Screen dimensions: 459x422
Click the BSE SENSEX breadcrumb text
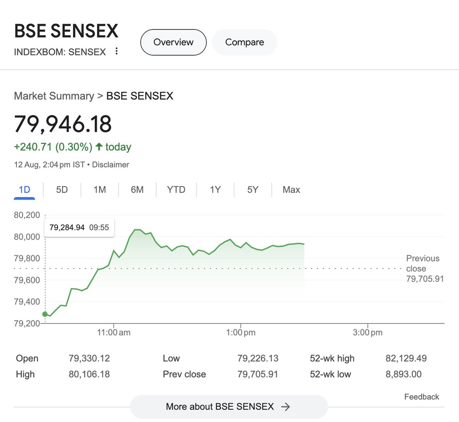(140, 96)
